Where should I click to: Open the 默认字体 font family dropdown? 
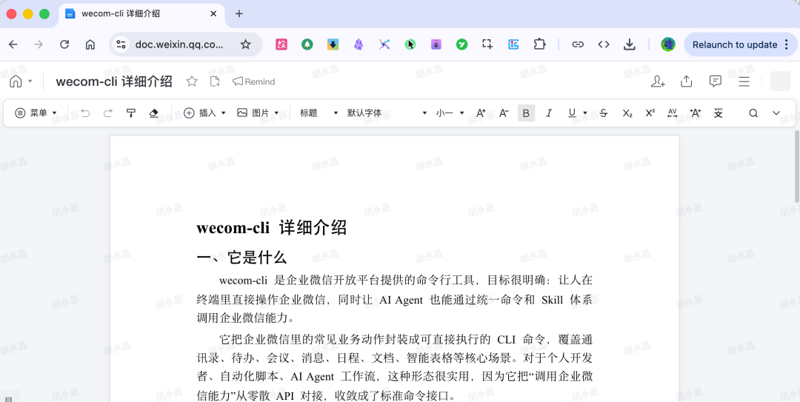[387, 113]
